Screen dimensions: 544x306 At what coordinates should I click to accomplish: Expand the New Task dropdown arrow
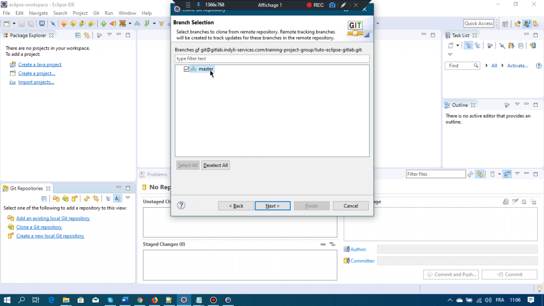tap(457, 46)
